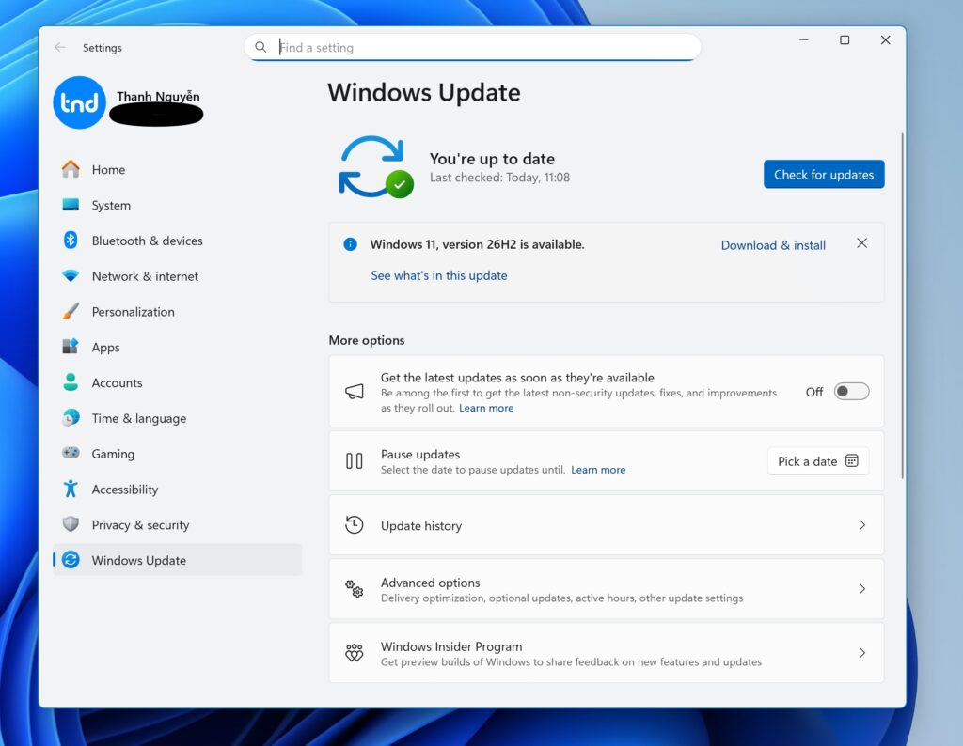Click the Privacy & security shield icon
Image resolution: width=963 pixels, height=746 pixels.
tap(71, 524)
